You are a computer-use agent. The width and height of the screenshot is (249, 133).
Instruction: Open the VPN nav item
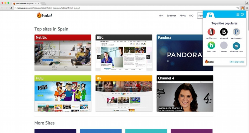coord(161,16)
